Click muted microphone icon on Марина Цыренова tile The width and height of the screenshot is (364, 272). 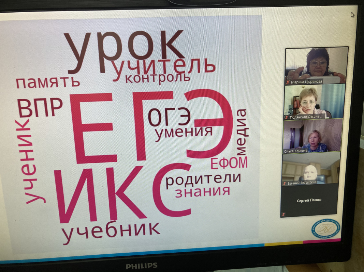coord(287,82)
